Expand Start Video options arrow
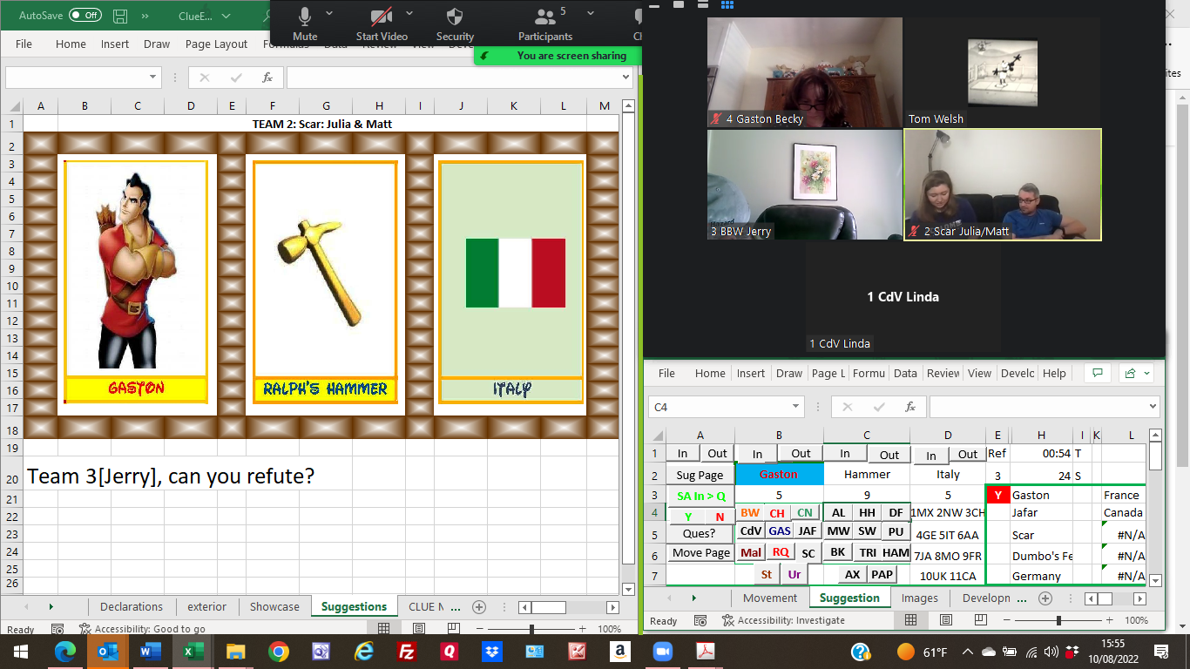1190x669 pixels. [x=409, y=13]
